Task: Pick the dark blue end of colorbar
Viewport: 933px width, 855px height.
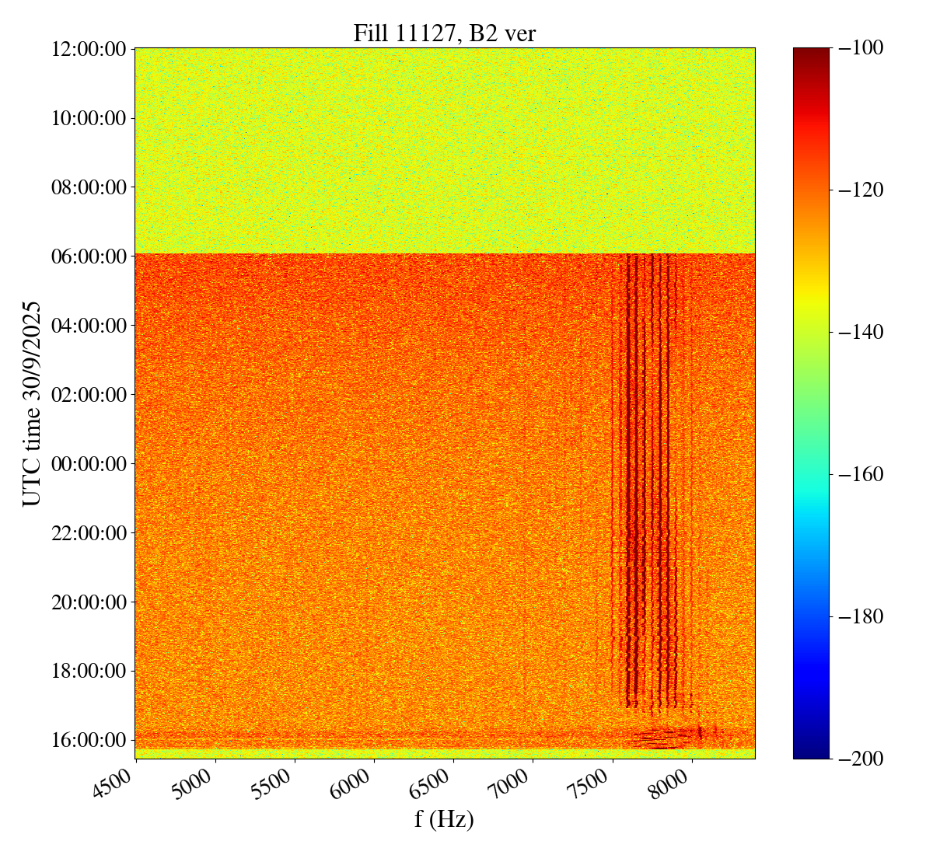Action: (x=811, y=750)
